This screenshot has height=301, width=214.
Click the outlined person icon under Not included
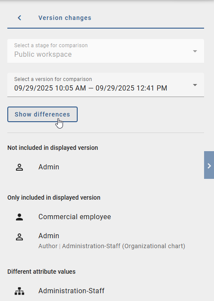click(x=19, y=167)
